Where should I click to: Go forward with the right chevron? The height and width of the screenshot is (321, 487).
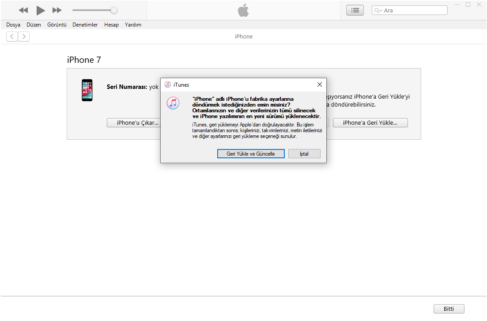point(23,36)
